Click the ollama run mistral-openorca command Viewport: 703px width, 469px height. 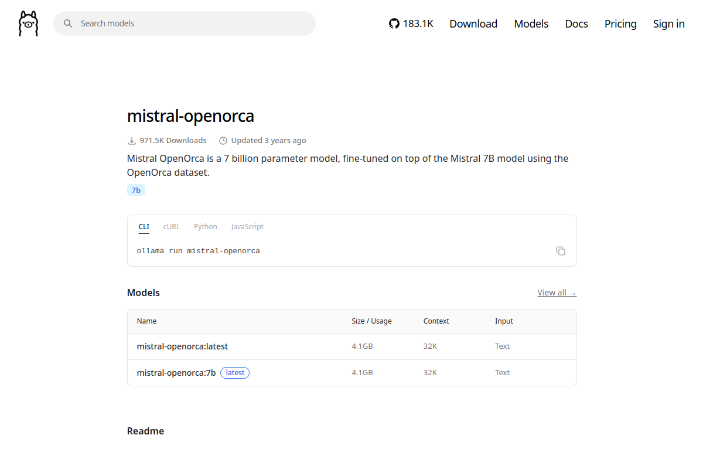click(199, 251)
